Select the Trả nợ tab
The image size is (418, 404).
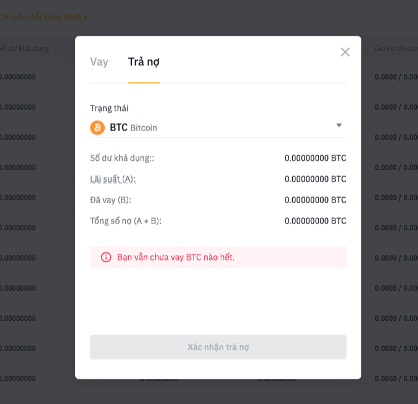(x=144, y=62)
